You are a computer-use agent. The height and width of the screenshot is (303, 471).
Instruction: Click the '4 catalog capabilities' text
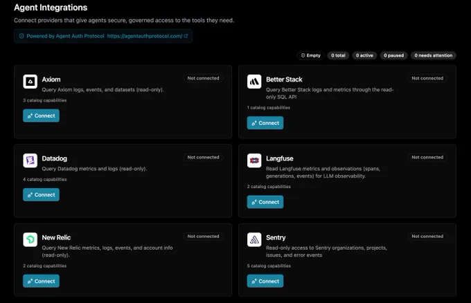click(x=45, y=179)
